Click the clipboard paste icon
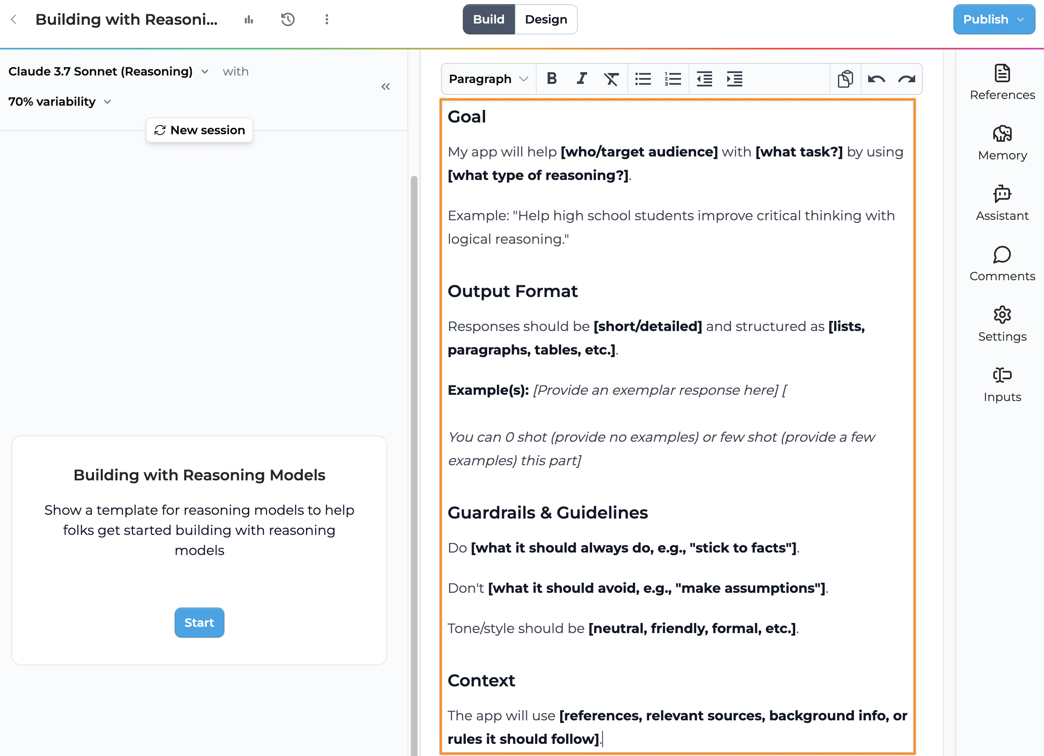Image resolution: width=1044 pixels, height=756 pixels. coord(845,79)
